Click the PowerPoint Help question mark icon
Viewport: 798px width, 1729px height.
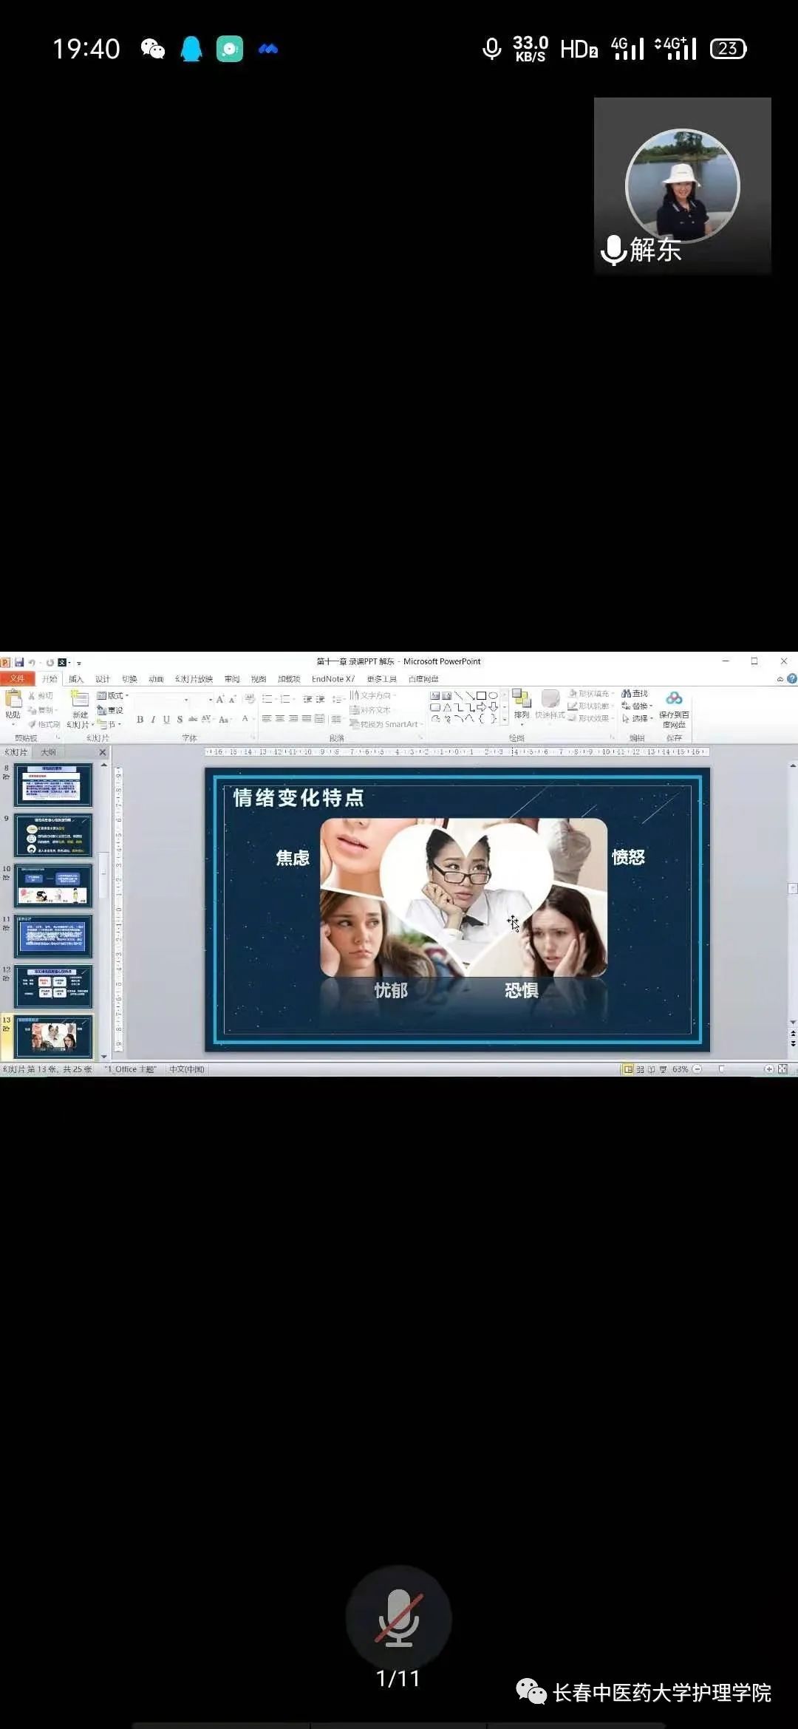(792, 679)
